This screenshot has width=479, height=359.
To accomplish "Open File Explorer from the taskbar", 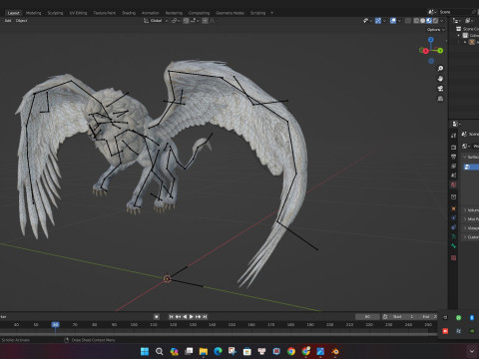I will [204, 351].
